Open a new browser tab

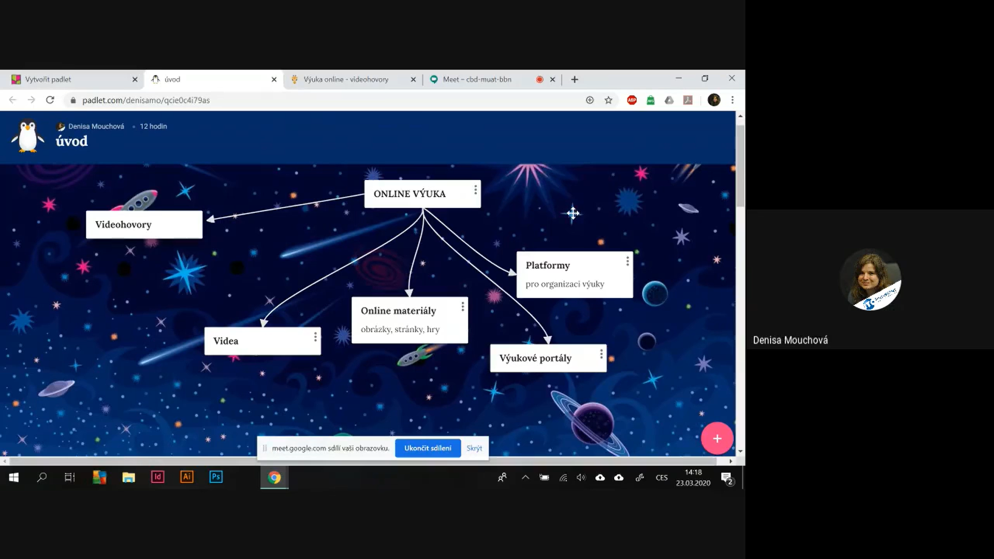point(574,79)
